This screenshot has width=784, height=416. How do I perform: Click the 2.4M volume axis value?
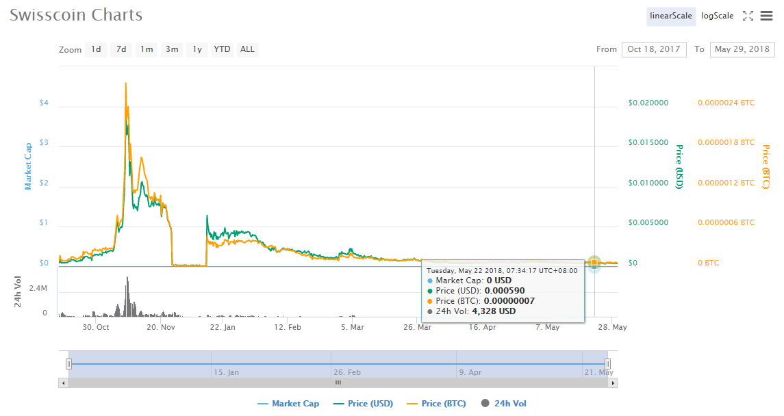coord(38,288)
